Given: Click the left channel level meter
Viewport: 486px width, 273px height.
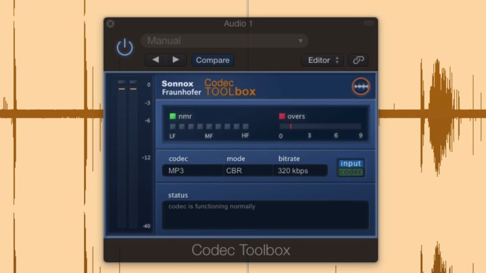Looking at the screenshot, I should click(x=121, y=154).
